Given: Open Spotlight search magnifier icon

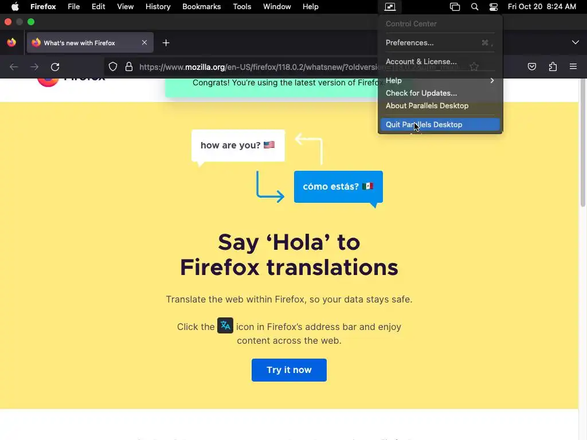Looking at the screenshot, I should 474,7.
